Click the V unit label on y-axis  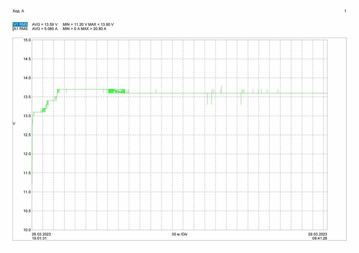click(14, 124)
